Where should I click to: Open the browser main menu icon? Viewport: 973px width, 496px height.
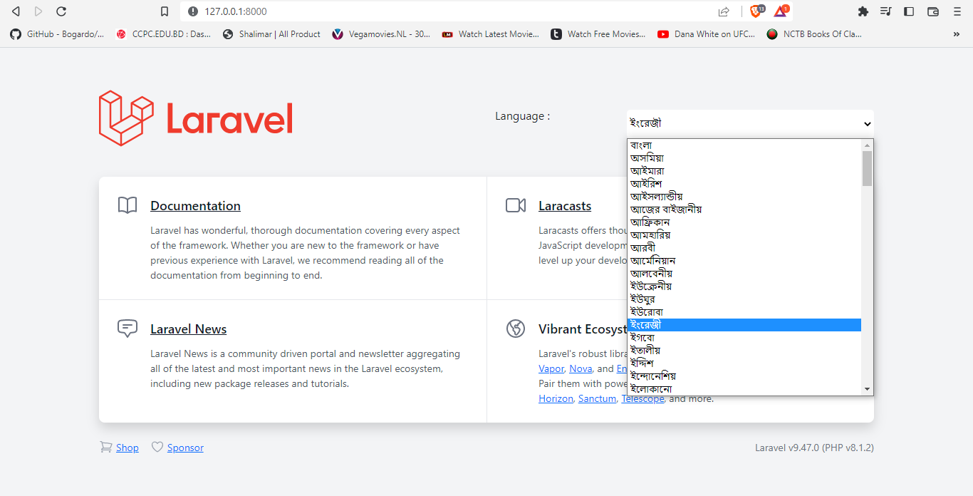(957, 11)
